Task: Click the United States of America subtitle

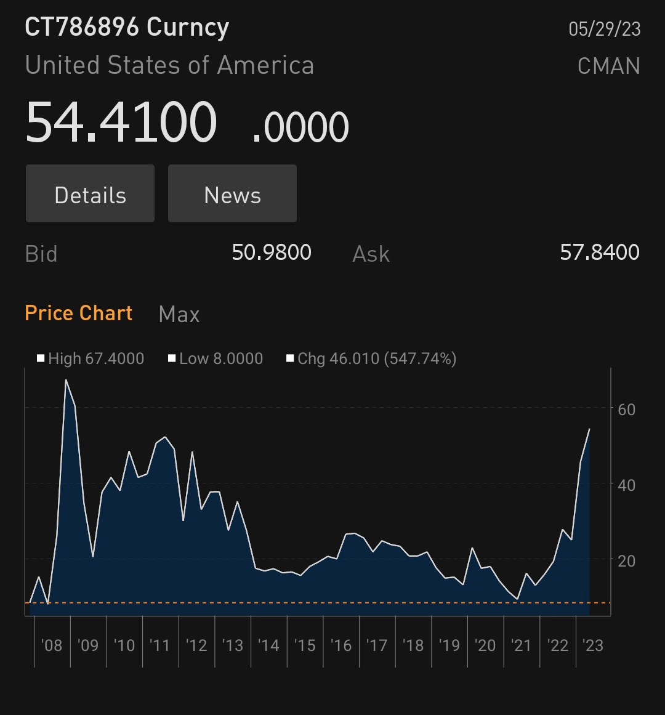Action: point(169,65)
